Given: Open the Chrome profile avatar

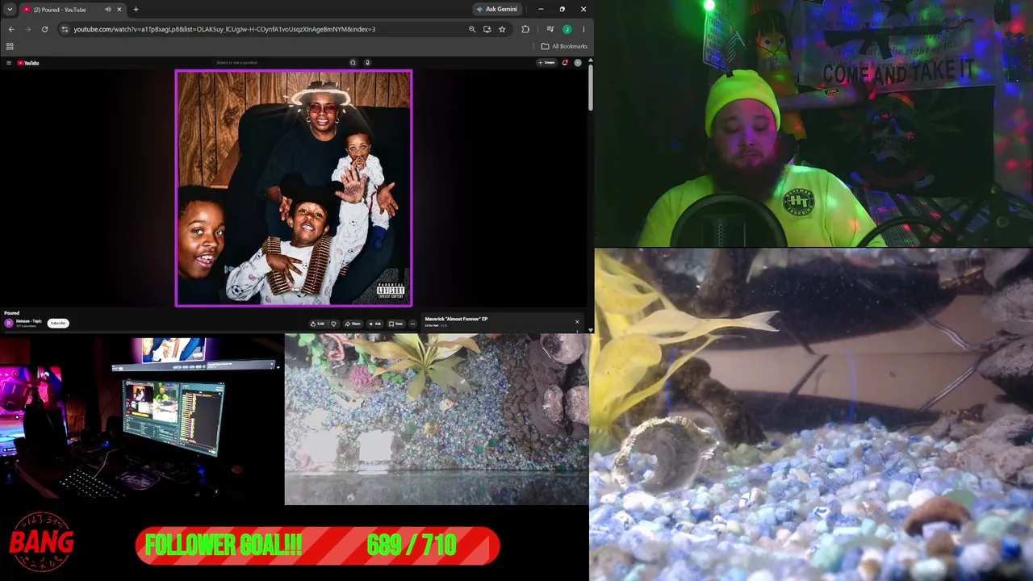Looking at the screenshot, I should pyautogui.click(x=567, y=29).
